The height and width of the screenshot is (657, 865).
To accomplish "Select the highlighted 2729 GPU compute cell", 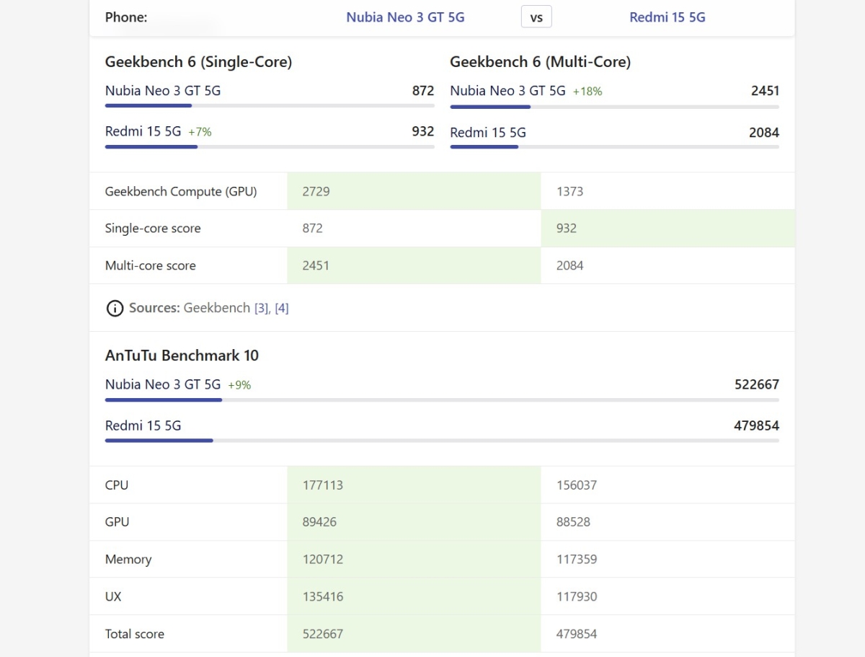I will click(x=413, y=192).
